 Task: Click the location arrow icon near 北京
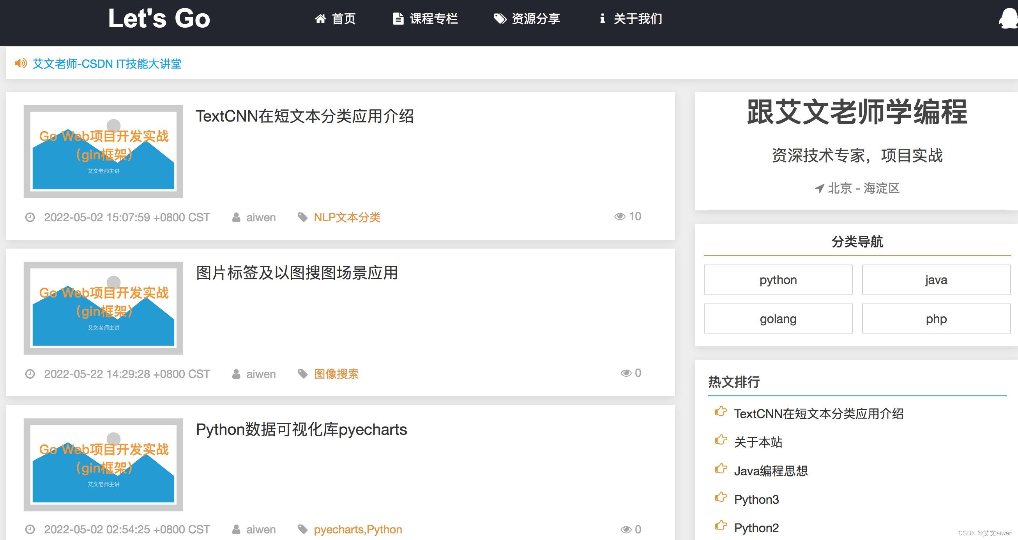[x=819, y=189]
